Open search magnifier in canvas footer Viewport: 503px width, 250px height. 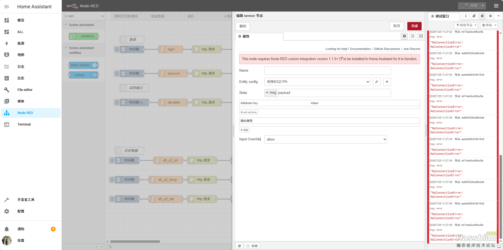coord(110,247)
